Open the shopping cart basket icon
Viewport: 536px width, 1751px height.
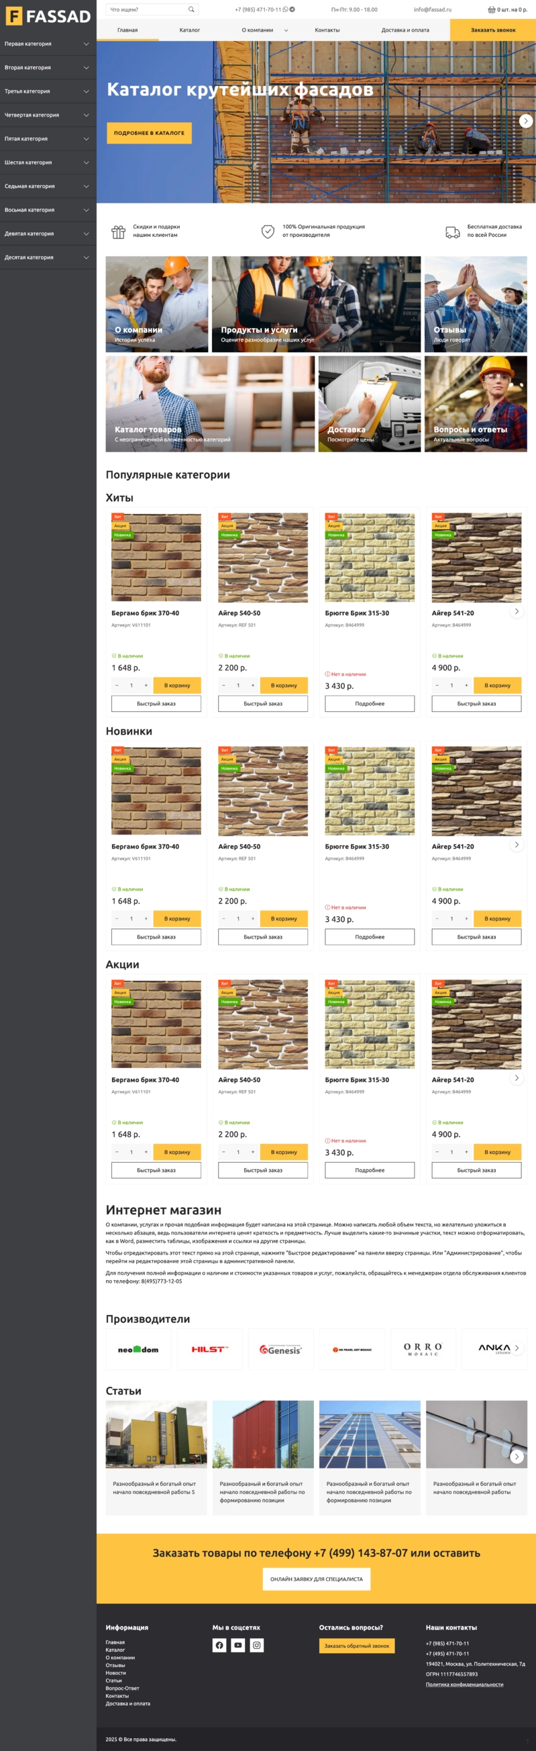pyautogui.click(x=491, y=9)
